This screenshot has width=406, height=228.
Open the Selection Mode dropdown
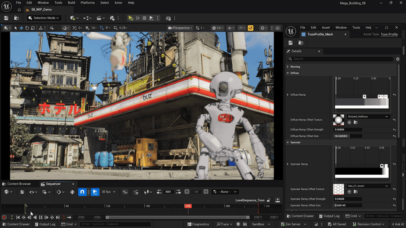tap(44, 18)
